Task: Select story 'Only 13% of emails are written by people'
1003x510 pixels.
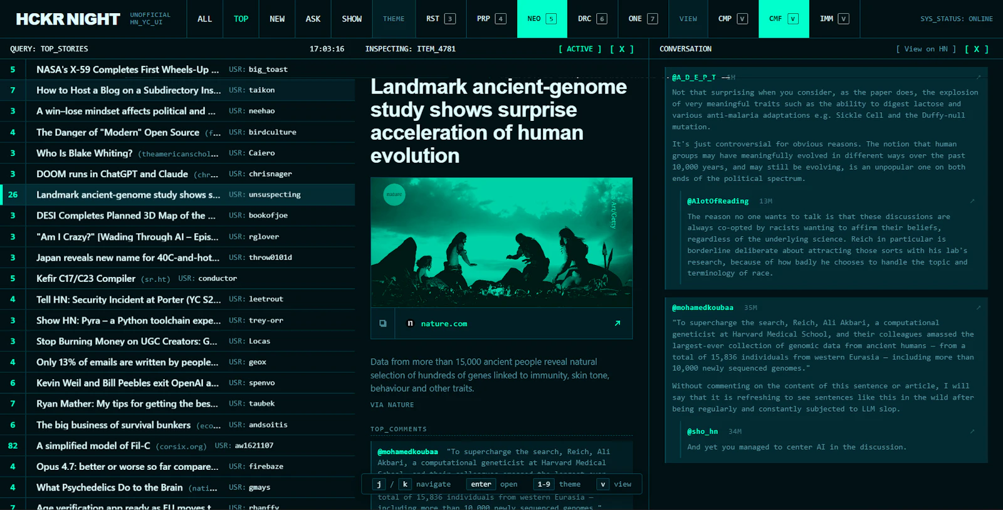Action: (177, 362)
